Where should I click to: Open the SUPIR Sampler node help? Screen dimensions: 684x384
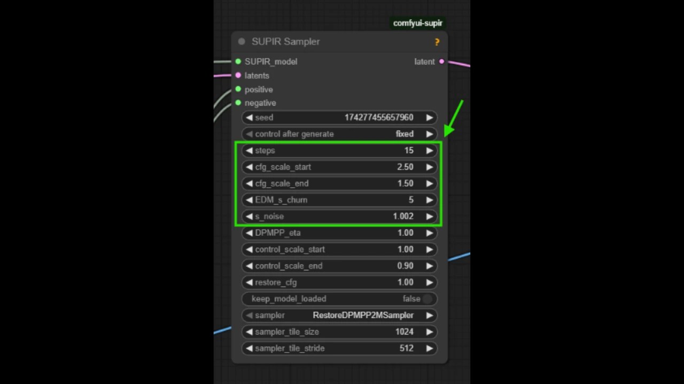437,42
